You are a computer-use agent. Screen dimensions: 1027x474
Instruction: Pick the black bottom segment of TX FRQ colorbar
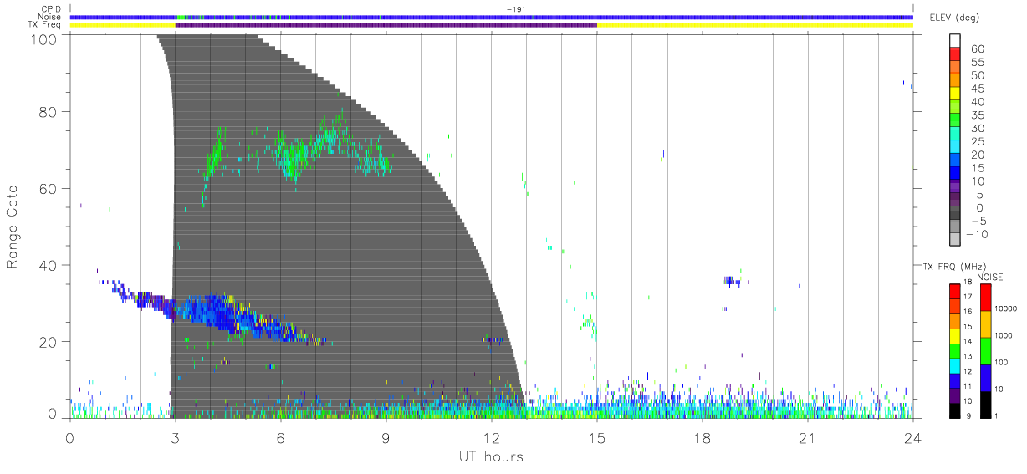(x=955, y=410)
